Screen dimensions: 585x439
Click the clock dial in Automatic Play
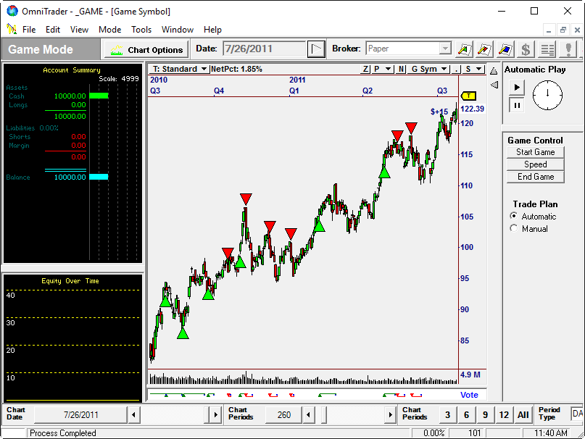point(547,95)
